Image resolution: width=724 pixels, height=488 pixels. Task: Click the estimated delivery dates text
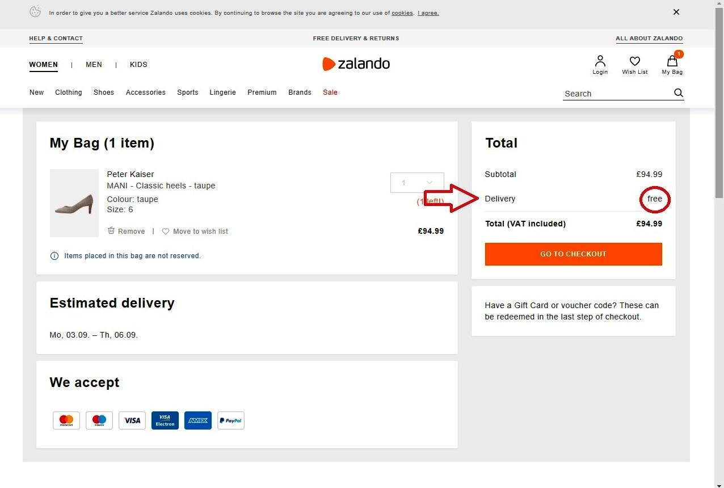[94, 335]
